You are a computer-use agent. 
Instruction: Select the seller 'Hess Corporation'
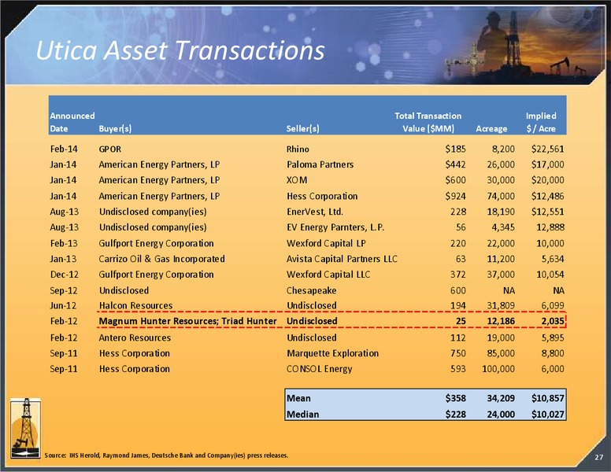point(322,196)
